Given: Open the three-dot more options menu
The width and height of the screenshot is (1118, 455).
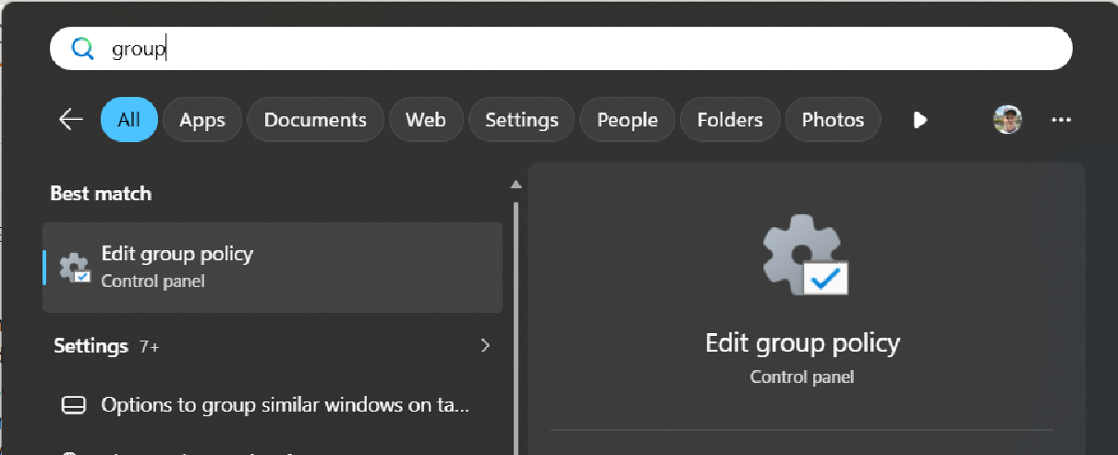Looking at the screenshot, I should (x=1062, y=120).
